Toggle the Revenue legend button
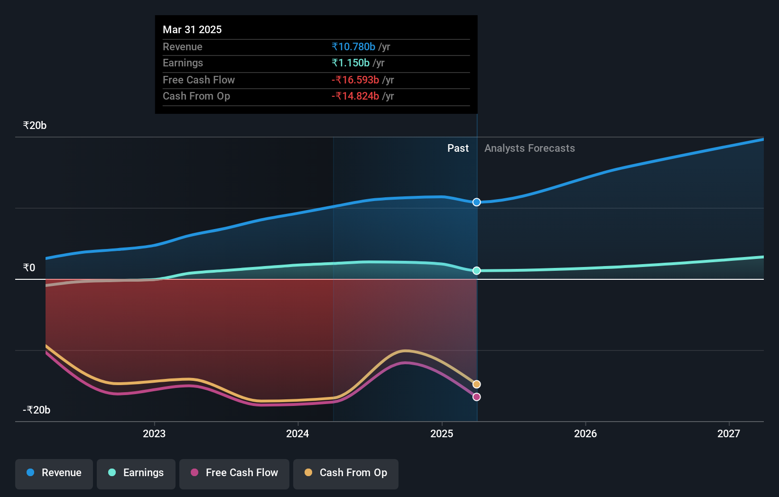 click(54, 474)
